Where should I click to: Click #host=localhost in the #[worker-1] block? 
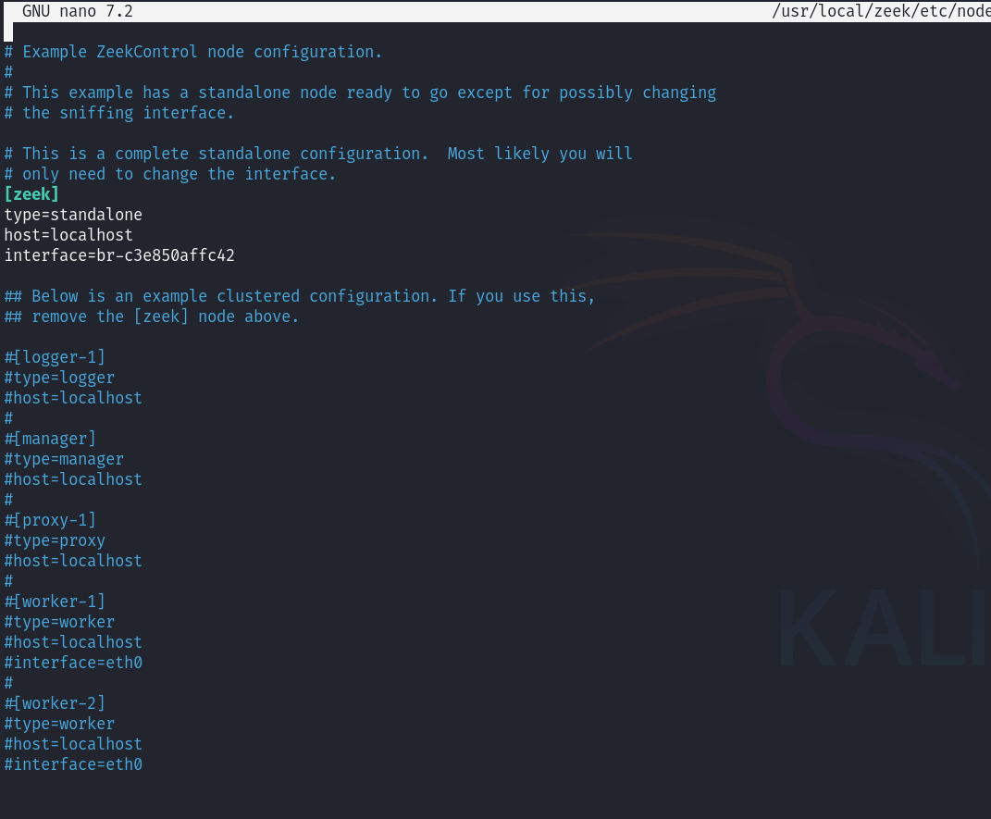(x=73, y=642)
